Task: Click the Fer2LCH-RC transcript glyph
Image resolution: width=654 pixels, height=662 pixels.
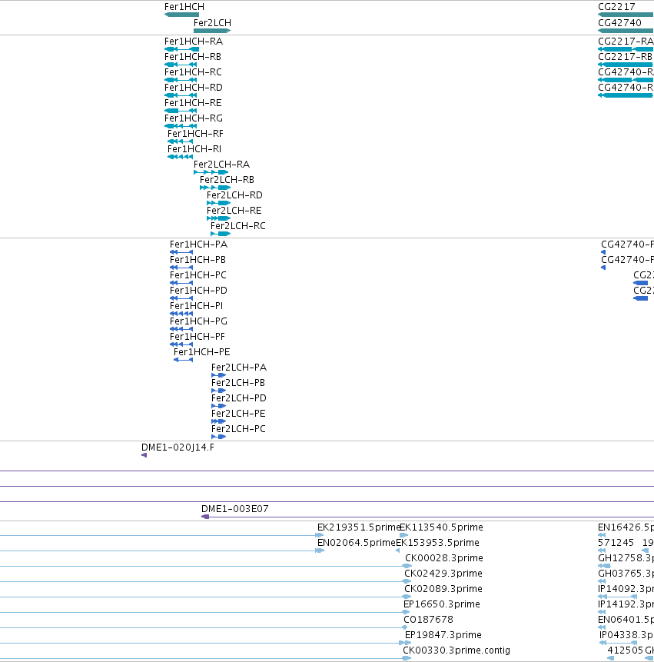Action: click(x=221, y=234)
